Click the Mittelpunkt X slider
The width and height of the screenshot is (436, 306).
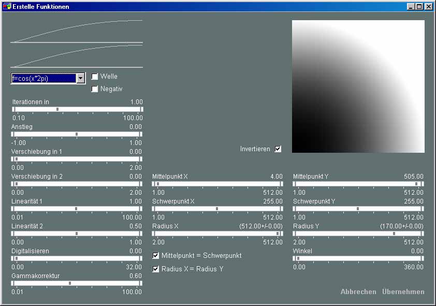(x=217, y=184)
